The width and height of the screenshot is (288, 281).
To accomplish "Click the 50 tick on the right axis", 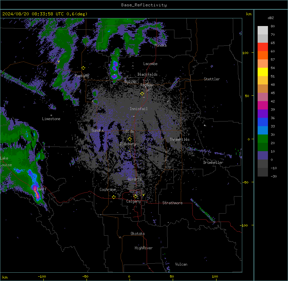I will point(247,96).
